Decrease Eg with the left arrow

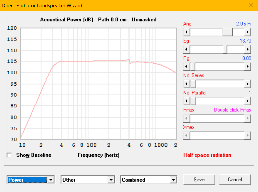pos(187,49)
